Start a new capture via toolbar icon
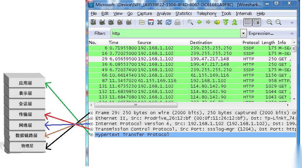 (111, 22)
